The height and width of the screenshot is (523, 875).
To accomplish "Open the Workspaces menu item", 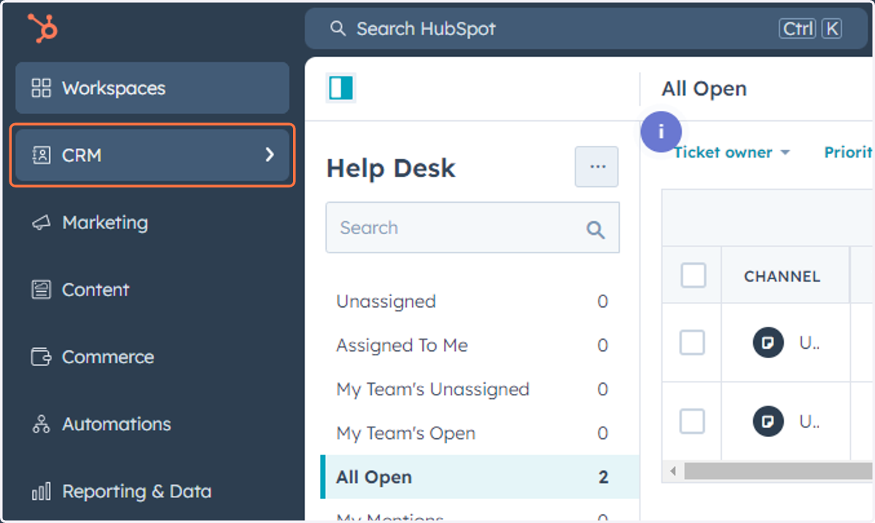I will pyautogui.click(x=152, y=88).
